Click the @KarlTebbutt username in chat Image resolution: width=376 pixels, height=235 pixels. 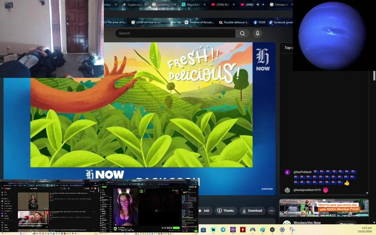click(302, 172)
